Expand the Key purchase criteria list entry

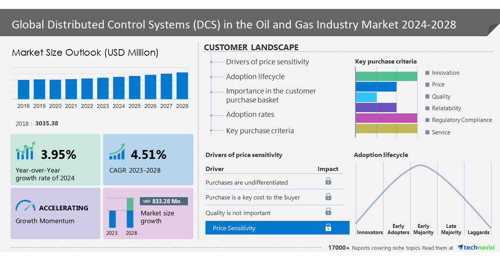point(260,130)
